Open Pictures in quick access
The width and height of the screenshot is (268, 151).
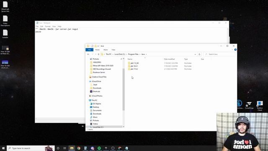(x=96, y=59)
